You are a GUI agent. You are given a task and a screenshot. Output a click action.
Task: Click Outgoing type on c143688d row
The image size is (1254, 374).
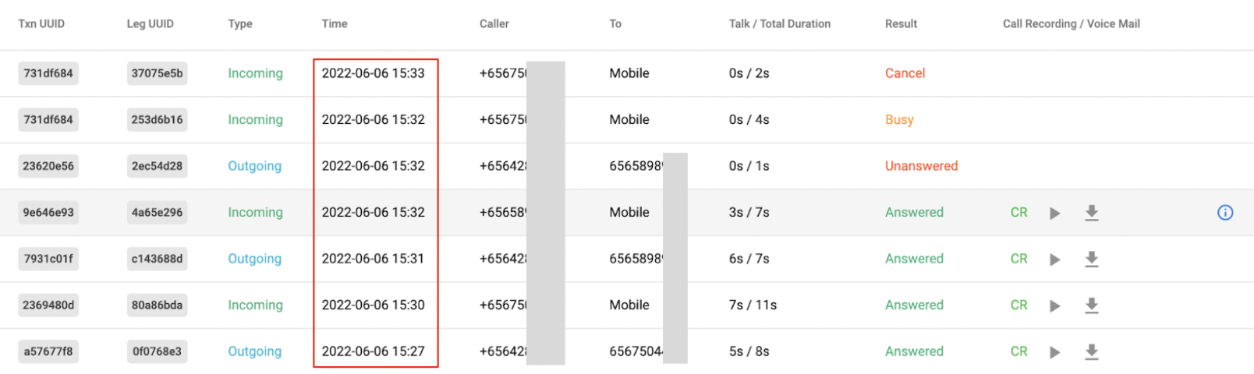(254, 259)
